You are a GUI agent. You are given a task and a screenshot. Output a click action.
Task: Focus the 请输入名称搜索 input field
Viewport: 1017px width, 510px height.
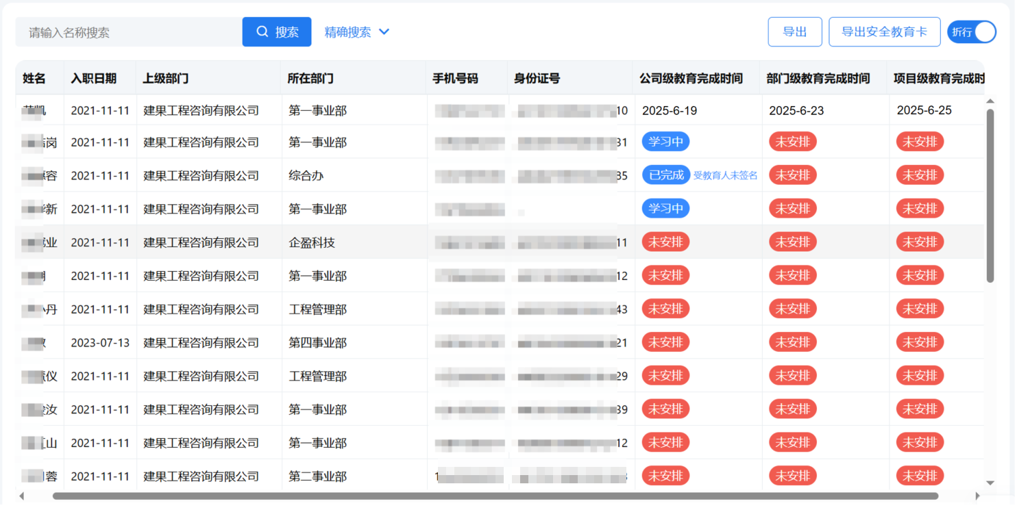(x=130, y=32)
